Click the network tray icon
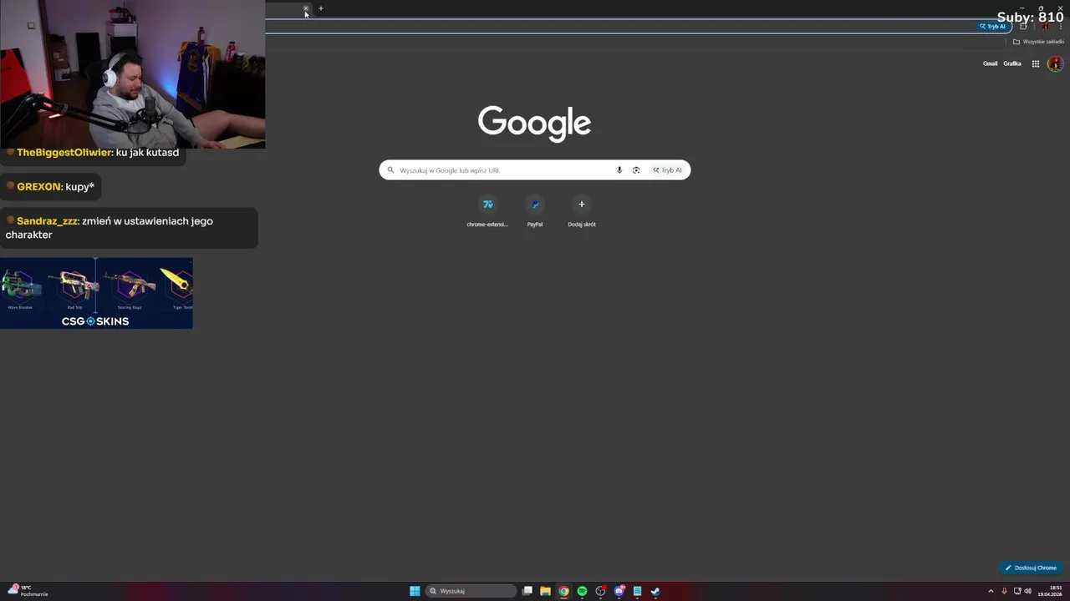The width and height of the screenshot is (1070, 601). tap(1016, 591)
